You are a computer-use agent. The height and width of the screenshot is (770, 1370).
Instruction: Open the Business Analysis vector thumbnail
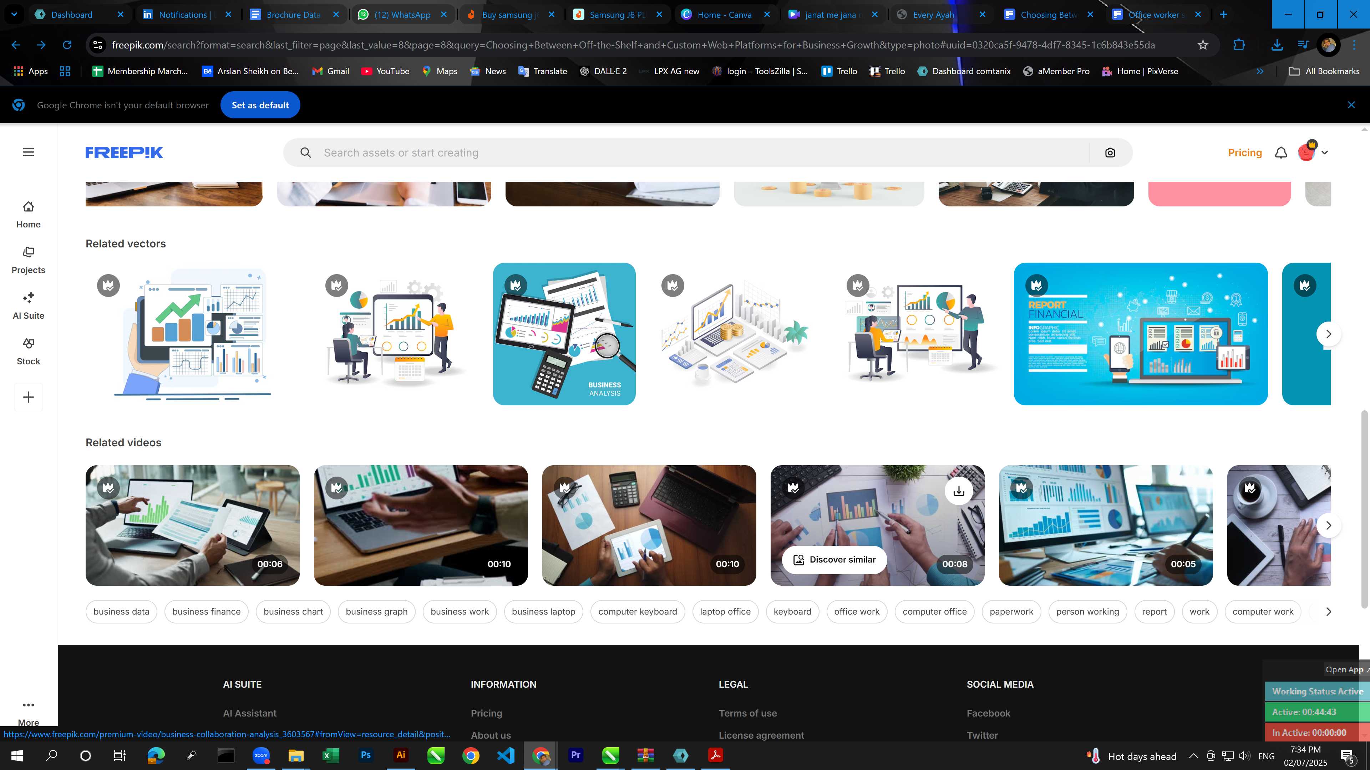[x=564, y=334]
